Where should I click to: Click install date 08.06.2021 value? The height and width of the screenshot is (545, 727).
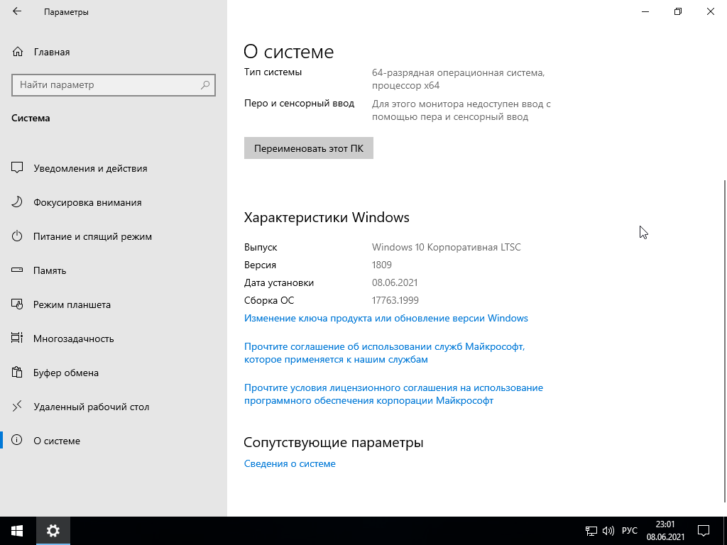(395, 282)
